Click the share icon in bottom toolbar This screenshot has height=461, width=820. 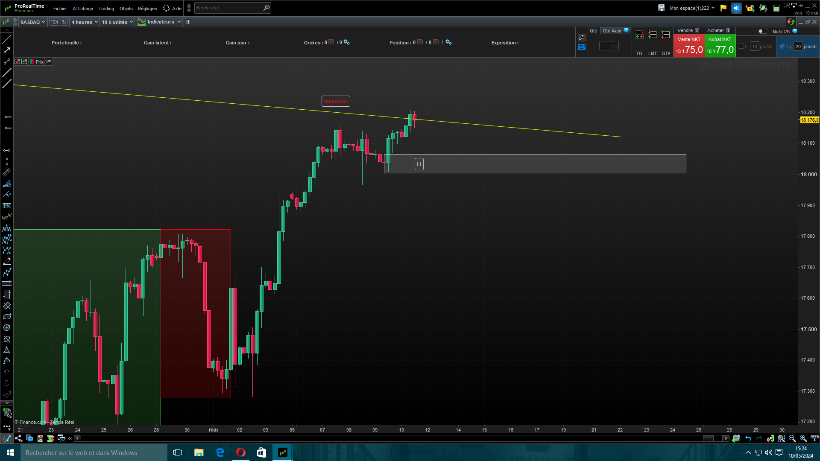[18, 438]
